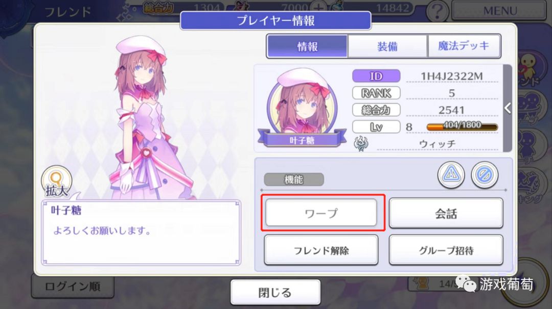Click the warning triangle report icon
The width and height of the screenshot is (552, 309).
451,174
